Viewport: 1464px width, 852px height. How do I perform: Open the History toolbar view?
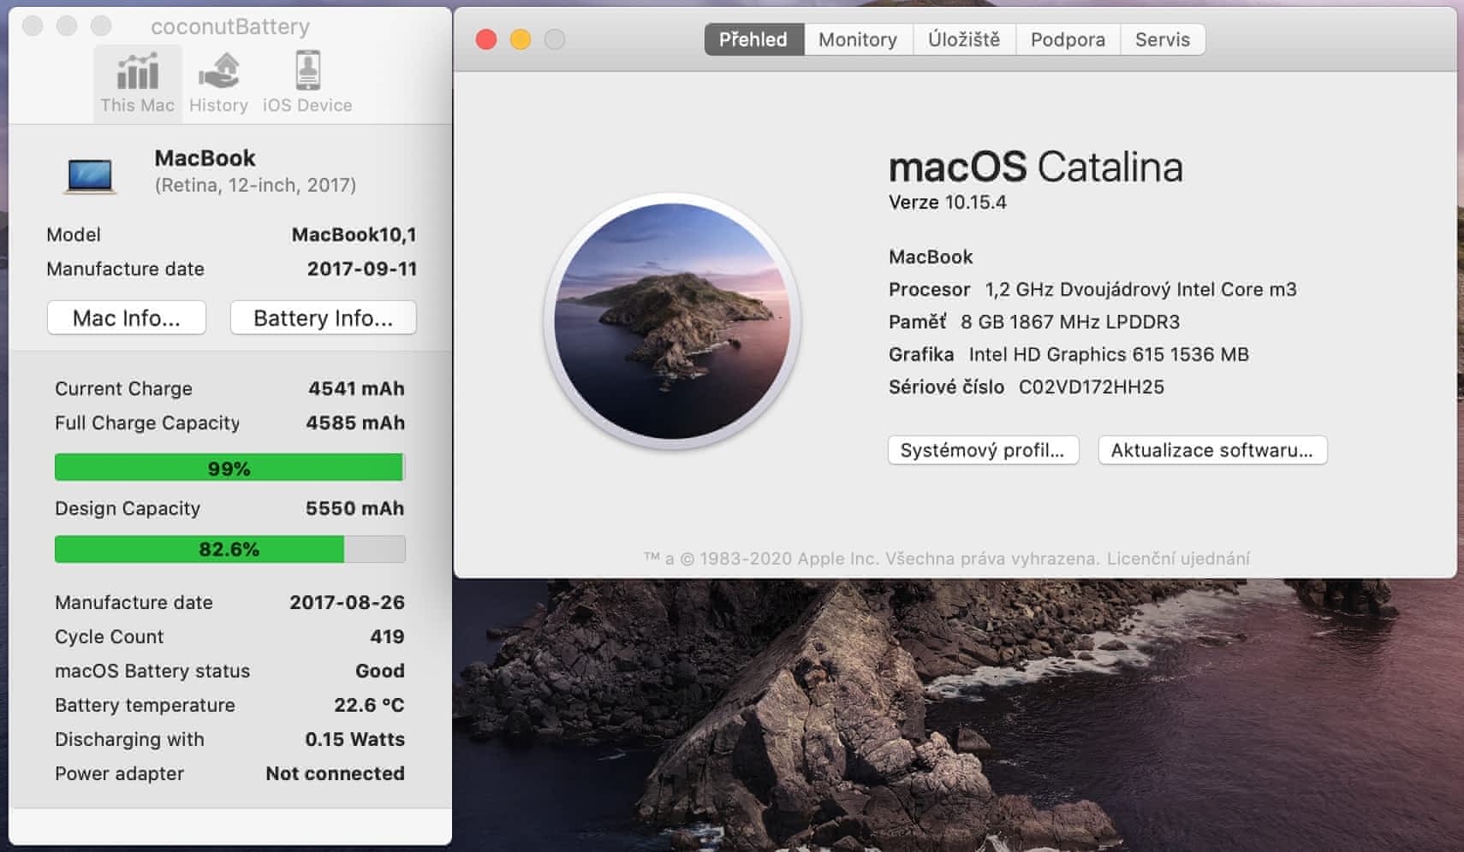218,83
